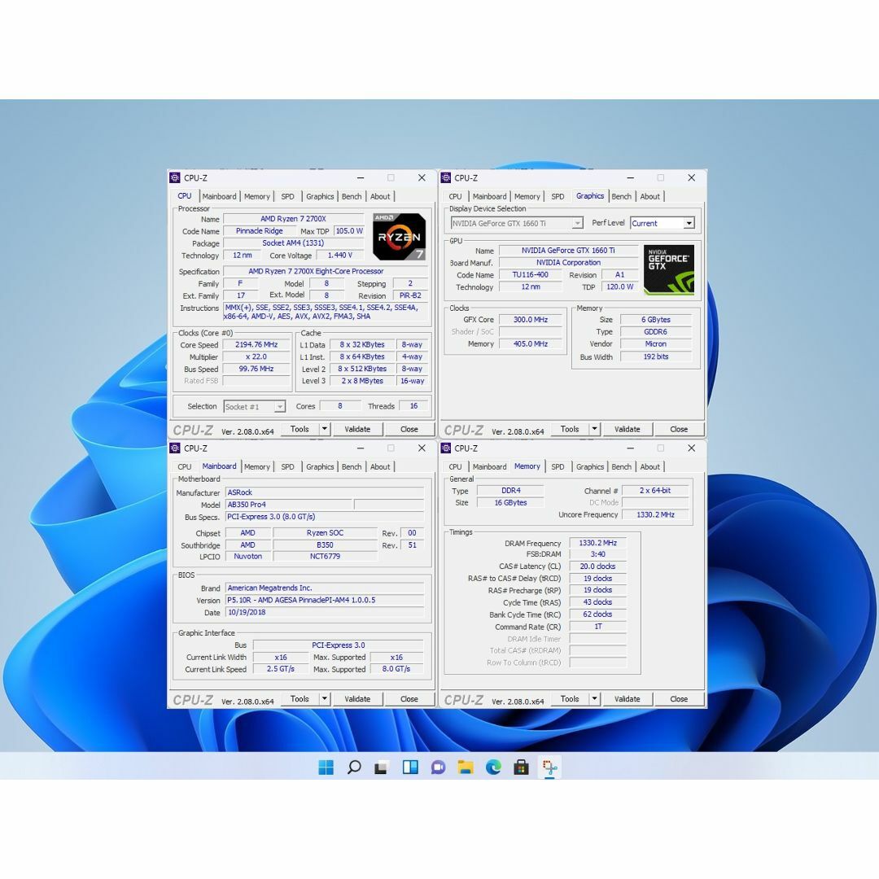This screenshot has width=879, height=879.
Task: Click the TU116-400 code name value
Action: click(531, 275)
